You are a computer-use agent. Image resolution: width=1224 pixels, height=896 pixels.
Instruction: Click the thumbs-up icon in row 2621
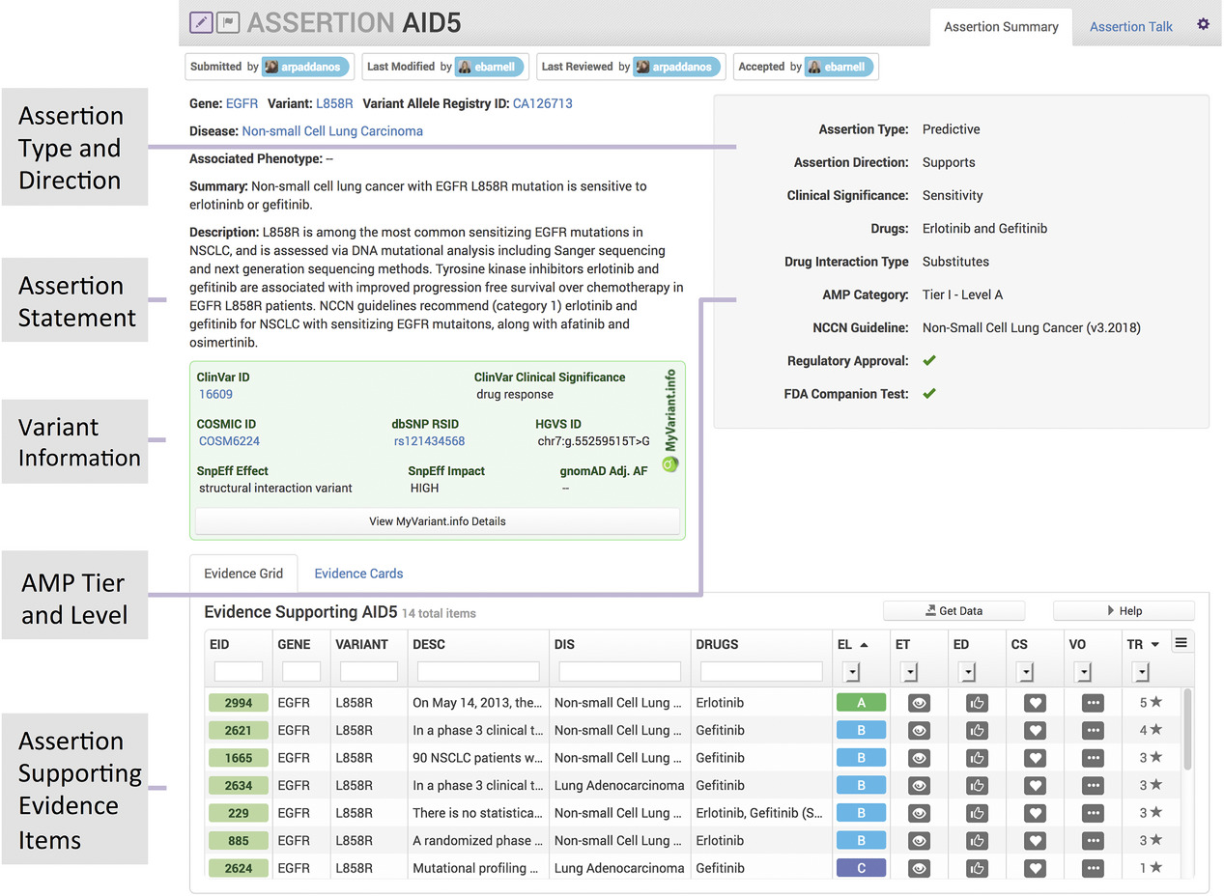click(x=977, y=731)
